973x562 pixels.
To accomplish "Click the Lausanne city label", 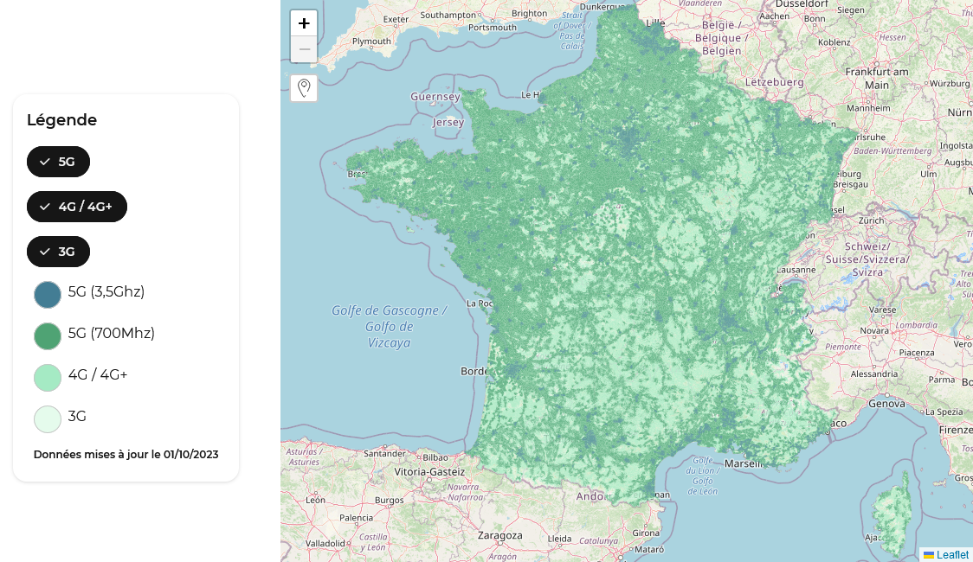I will click(x=796, y=270).
